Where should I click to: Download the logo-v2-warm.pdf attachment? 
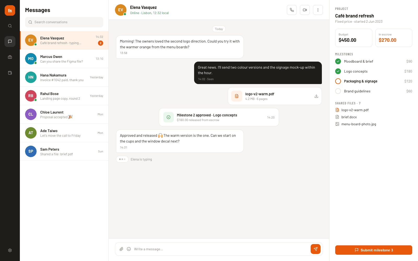click(x=316, y=96)
